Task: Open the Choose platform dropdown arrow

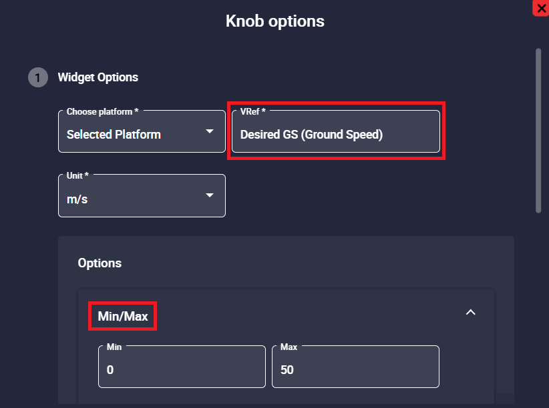Action: click(210, 131)
